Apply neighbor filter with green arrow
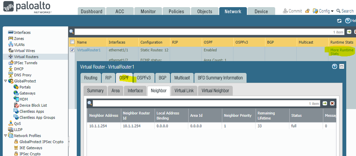The image size is (356, 156). 325,104
